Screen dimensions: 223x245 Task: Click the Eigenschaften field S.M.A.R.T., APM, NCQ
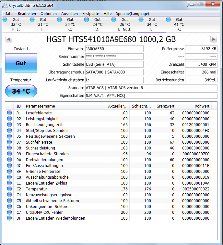151,96
